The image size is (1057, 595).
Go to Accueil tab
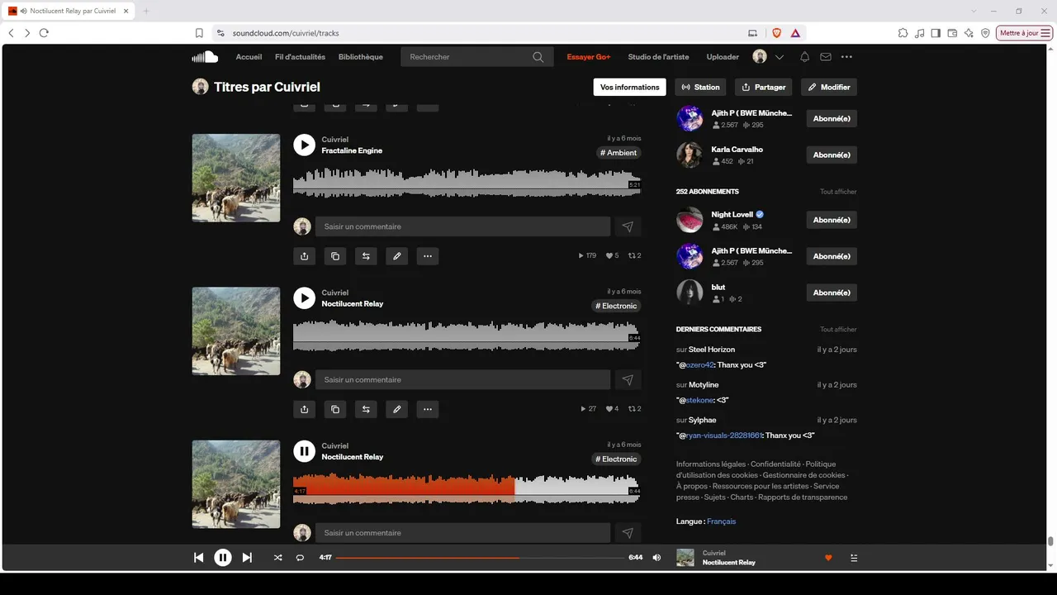(249, 57)
